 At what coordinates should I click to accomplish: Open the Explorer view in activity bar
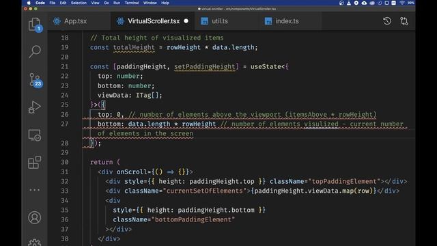coord(35,25)
